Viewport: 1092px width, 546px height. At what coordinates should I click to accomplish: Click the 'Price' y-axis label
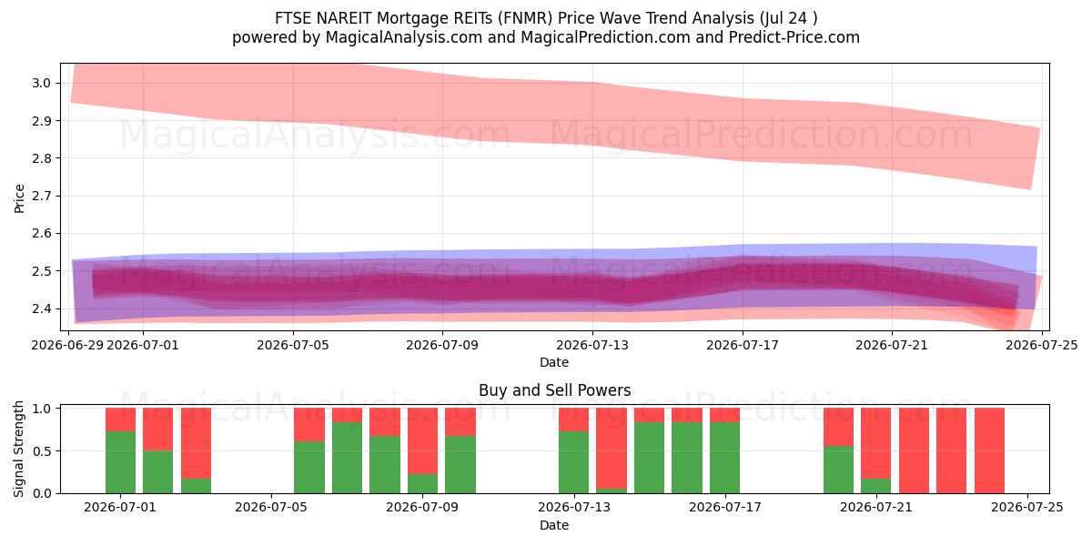coord(20,197)
